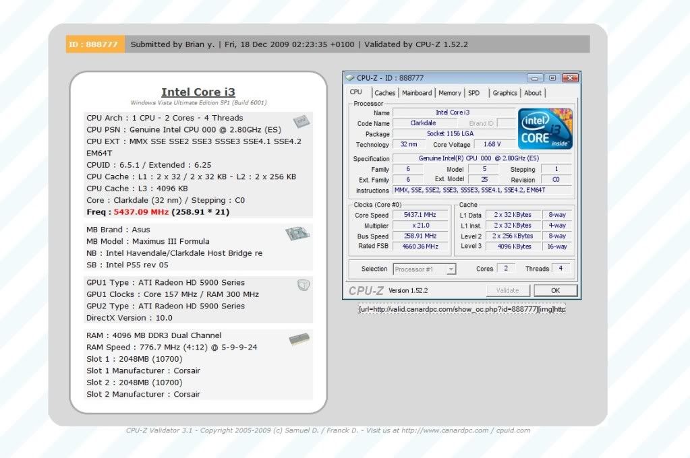Click the Instructions field MMX, SSE list
The width and height of the screenshot is (690, 458).
click(482, 191)
